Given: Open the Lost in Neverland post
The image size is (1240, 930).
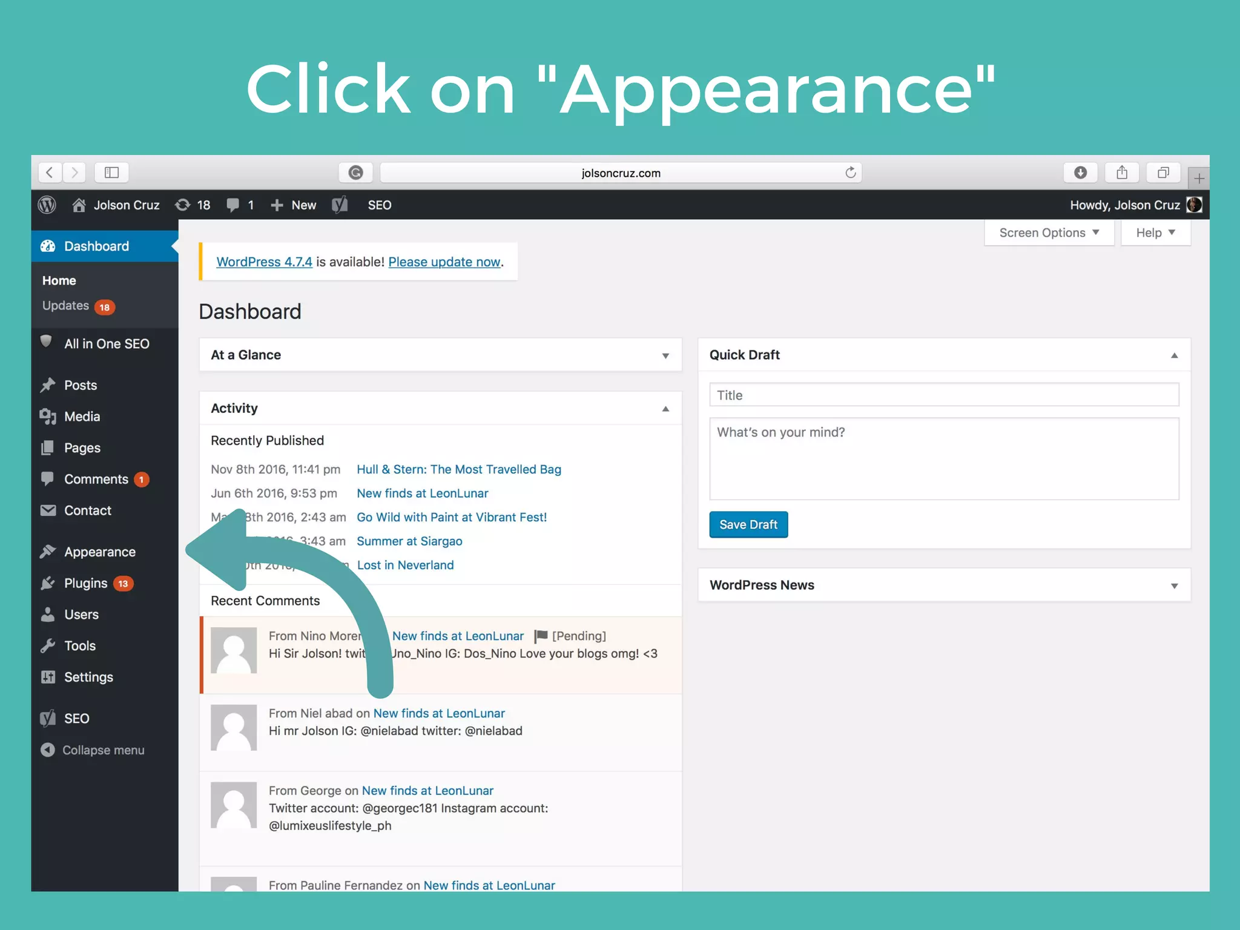Looking at the screenshot, I should [x=405, y=565].
